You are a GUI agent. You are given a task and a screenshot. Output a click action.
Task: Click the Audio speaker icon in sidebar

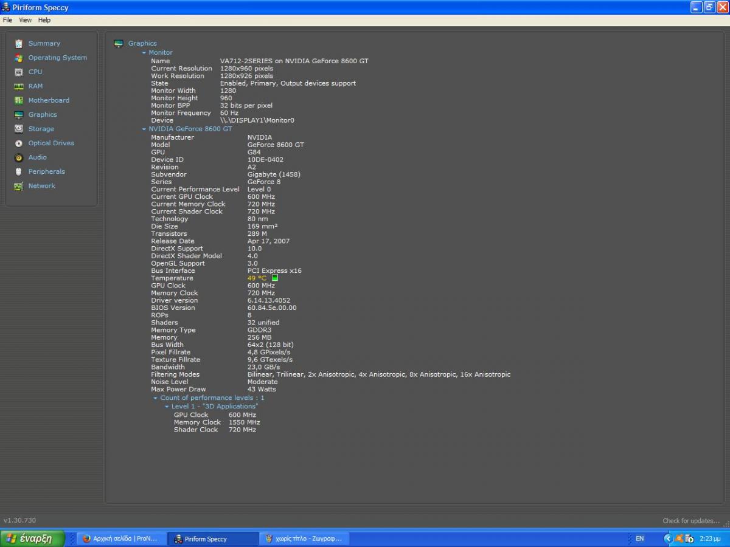[19, 157]
